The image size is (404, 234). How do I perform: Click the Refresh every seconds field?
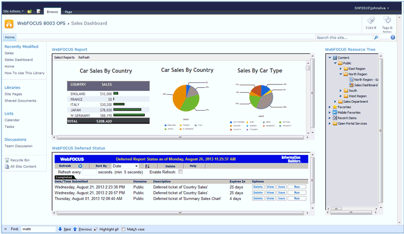pos(89,172)
